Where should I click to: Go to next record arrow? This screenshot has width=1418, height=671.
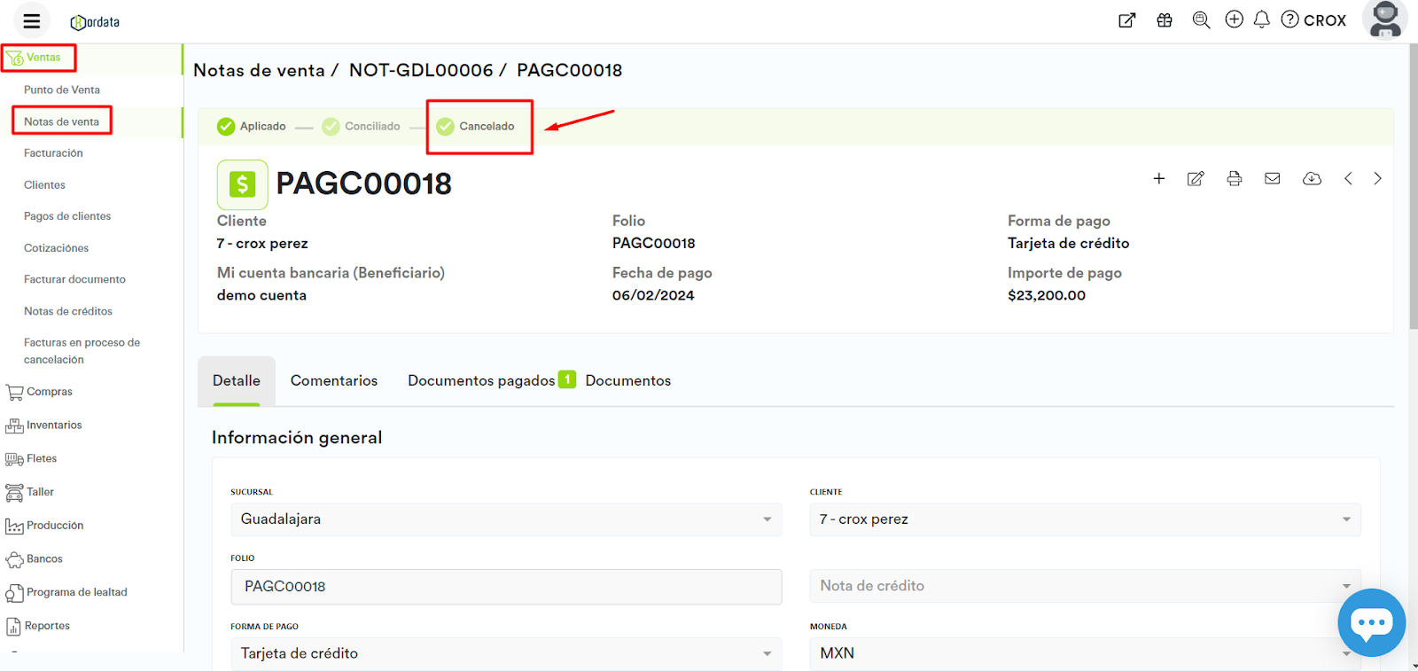(1377, 179)
